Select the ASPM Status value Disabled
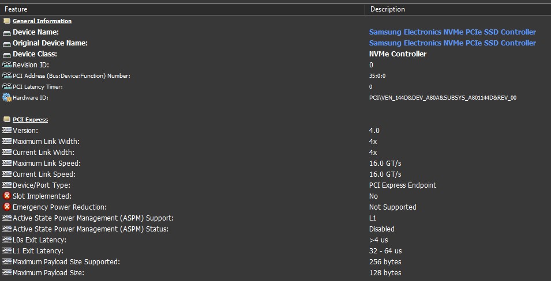 (381, 229)
